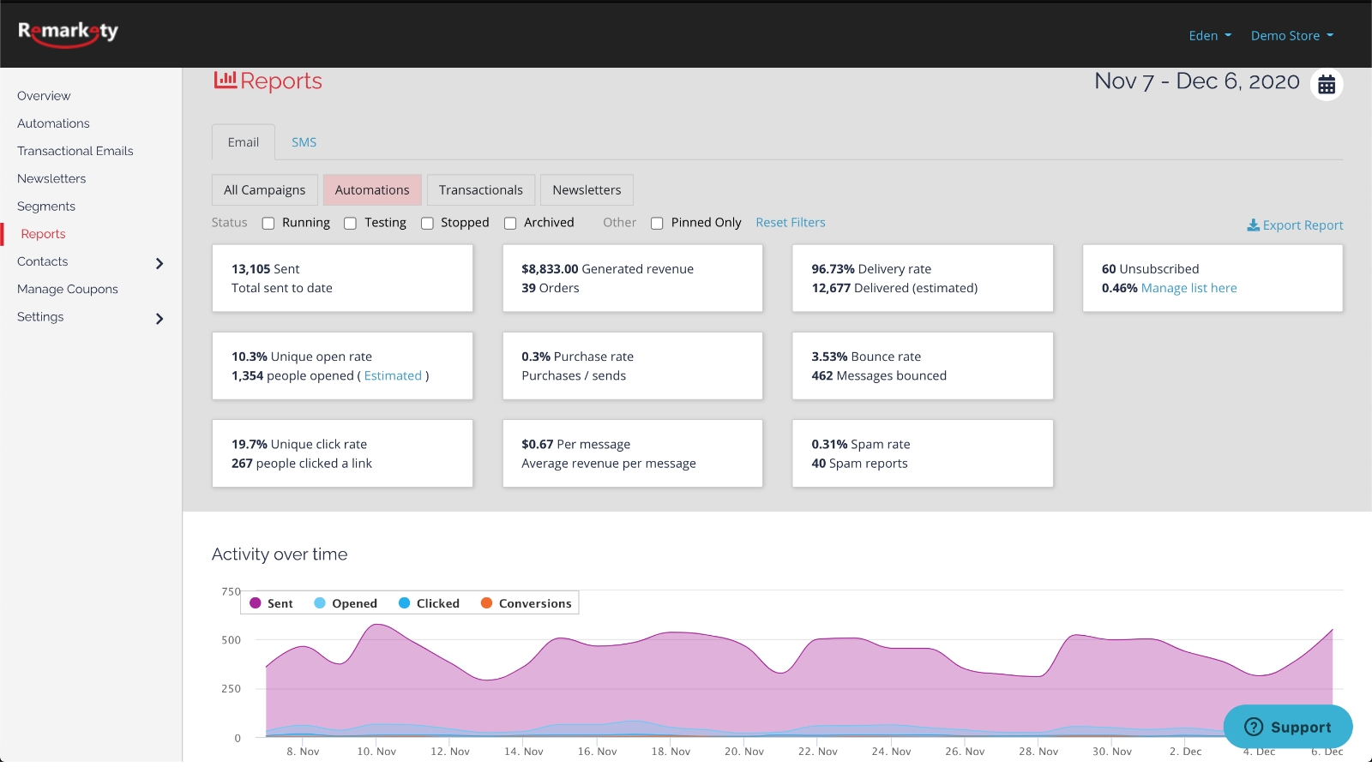
Task: Click the $0.67 Per message card
Action: click(x=633, y=453)
